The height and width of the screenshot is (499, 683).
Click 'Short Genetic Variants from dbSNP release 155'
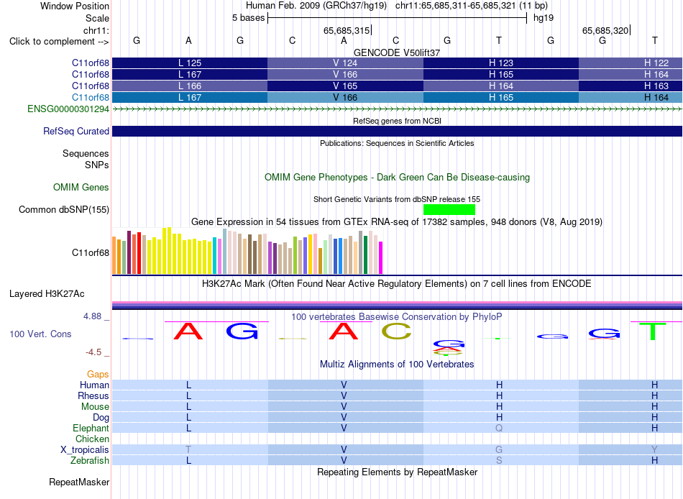click(397, 199)
